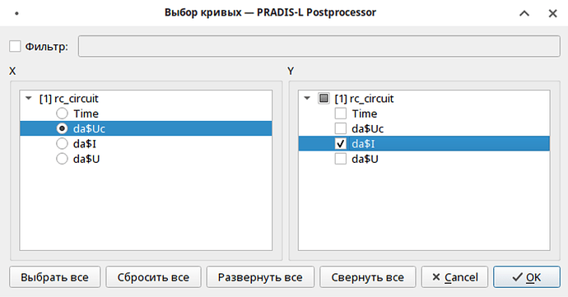This screenshot has height=297, width=568.
Task: Close the curve selection dialog
Action: (552, 13)
